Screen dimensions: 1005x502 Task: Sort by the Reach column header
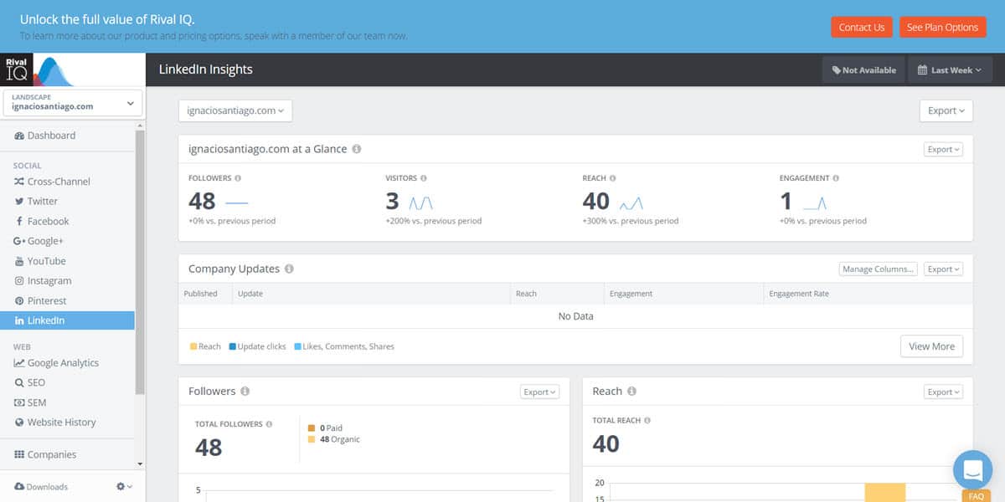pyautogui.click(x=557, y=294)
